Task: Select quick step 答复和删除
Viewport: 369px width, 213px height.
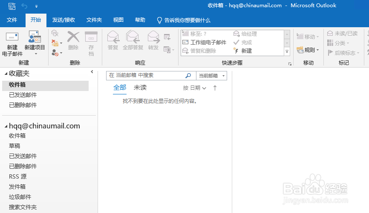Action: 199,51
